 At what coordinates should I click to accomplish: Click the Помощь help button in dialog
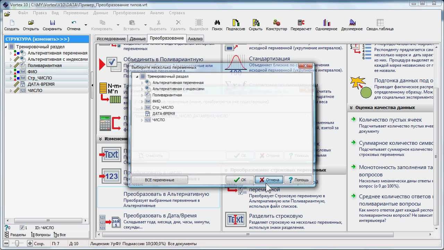[x=298, y=180]
